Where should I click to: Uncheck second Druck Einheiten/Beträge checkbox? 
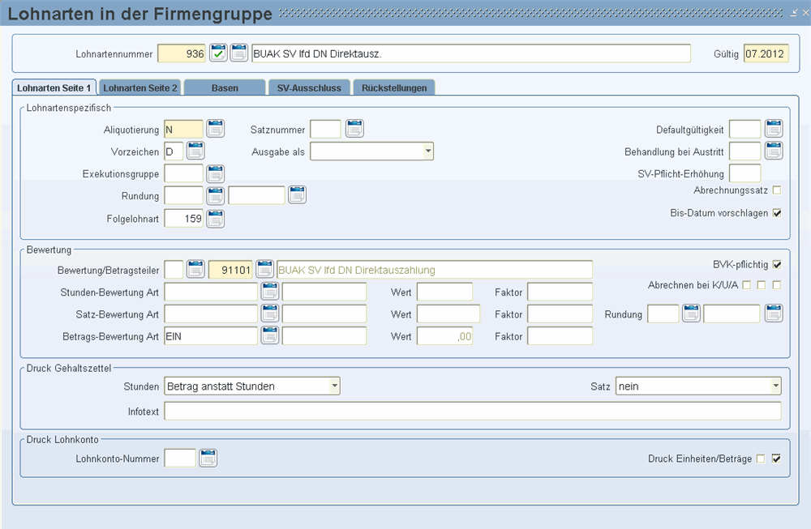click(776, 459)
